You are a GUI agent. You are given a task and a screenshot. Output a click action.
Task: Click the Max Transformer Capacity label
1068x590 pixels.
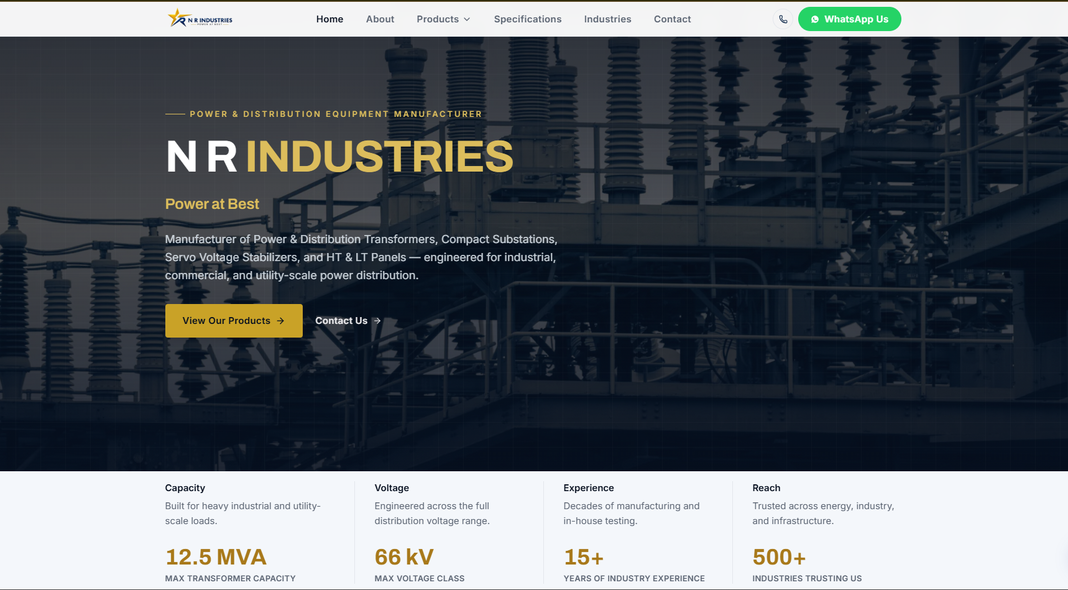click(x=231, y=578)
